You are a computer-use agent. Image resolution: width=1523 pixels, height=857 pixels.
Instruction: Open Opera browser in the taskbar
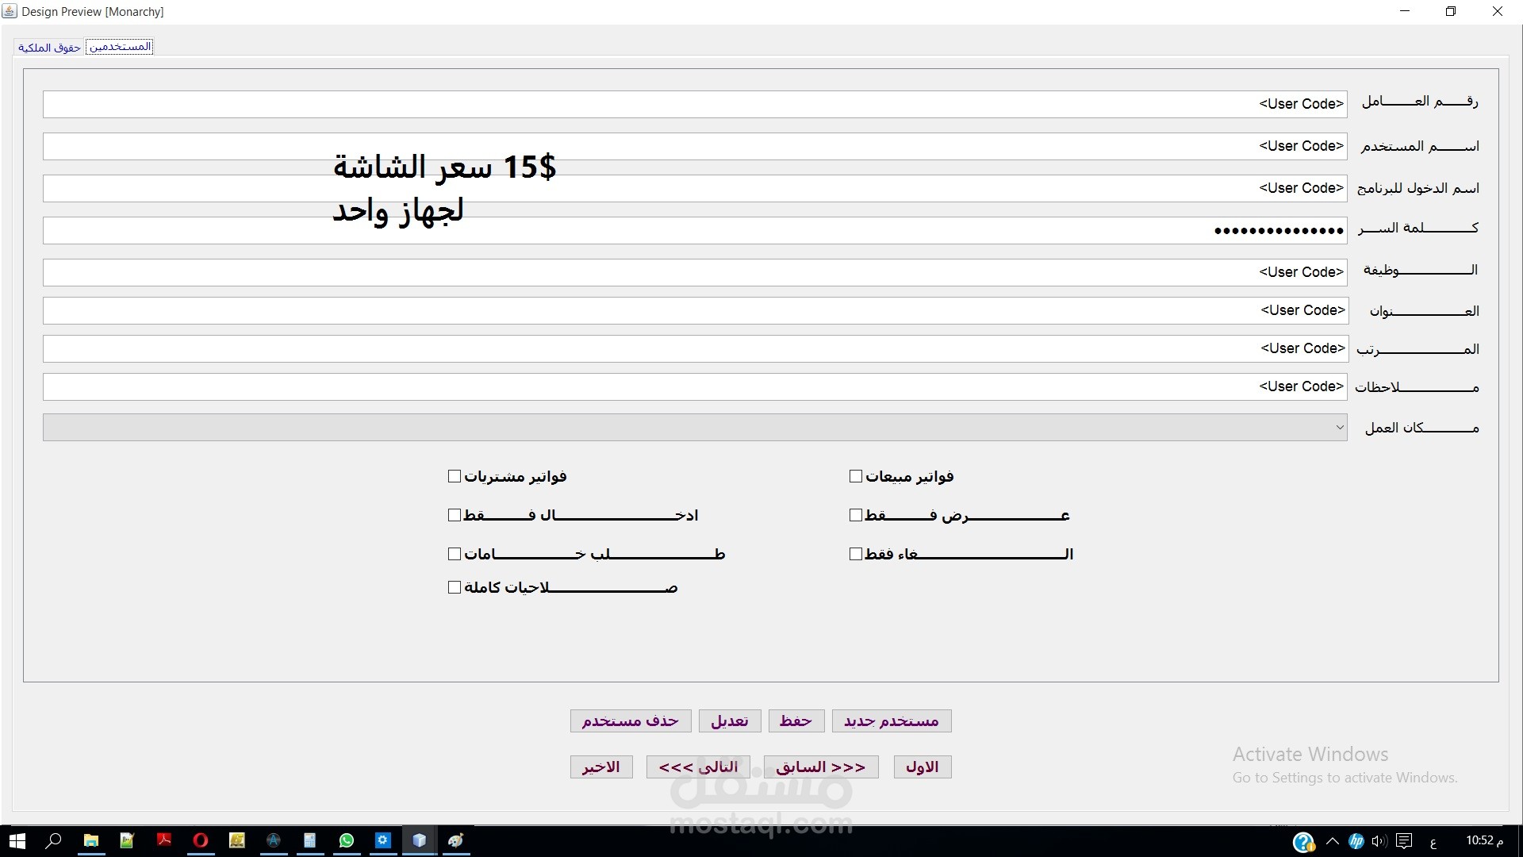pos(200,840)
